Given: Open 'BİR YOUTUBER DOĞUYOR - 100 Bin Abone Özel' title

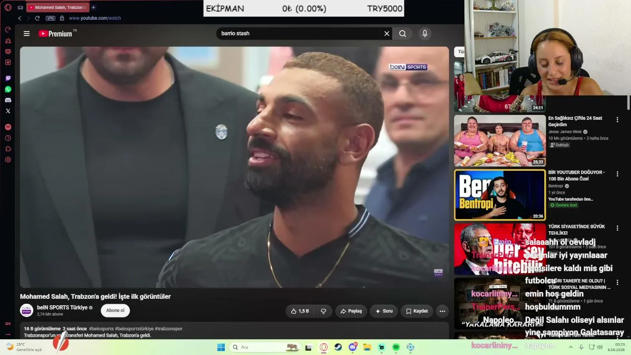Looking at the screenshot, I should click(x=577, y=176).
